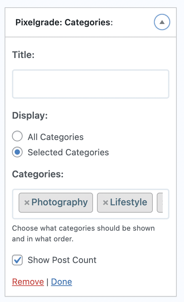Choose the Selected Categories radio button
This screenshot has height=302, width=184.
coord(17,152)
